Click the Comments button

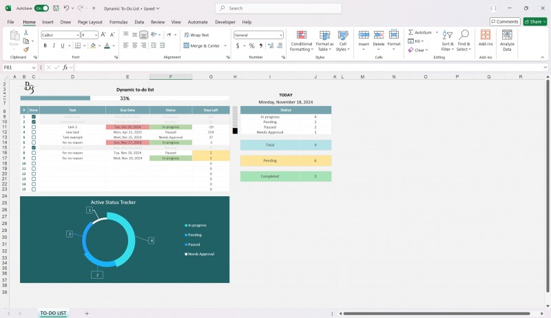pos(505,22)
